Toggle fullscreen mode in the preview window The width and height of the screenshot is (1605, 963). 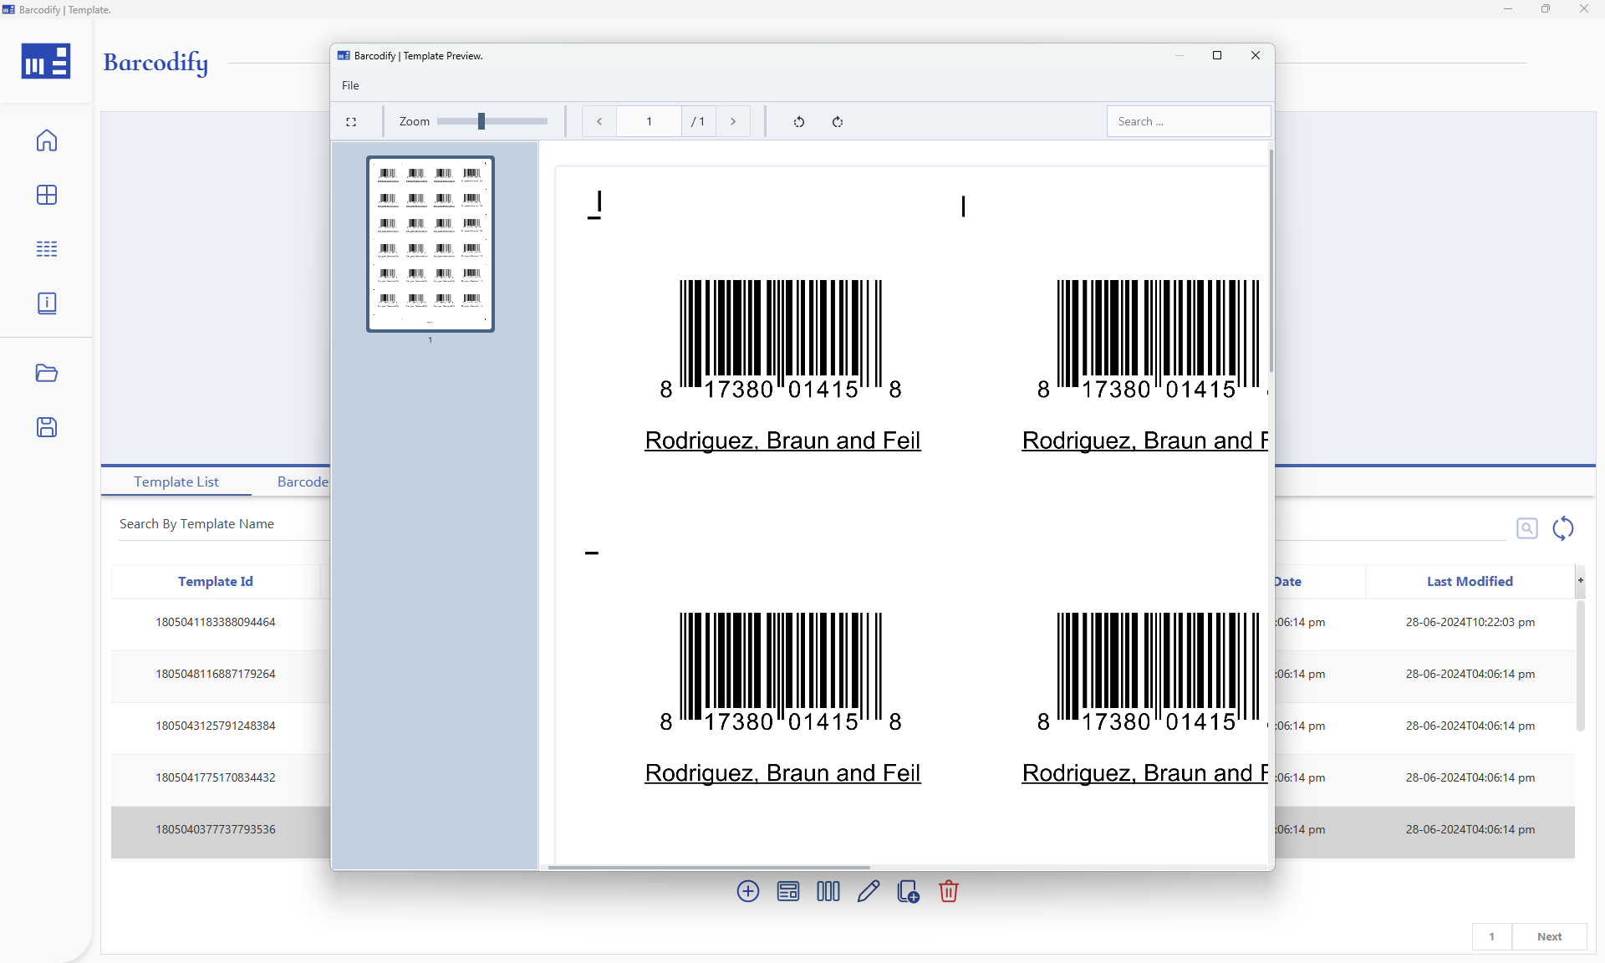click(x=352, y=121)
